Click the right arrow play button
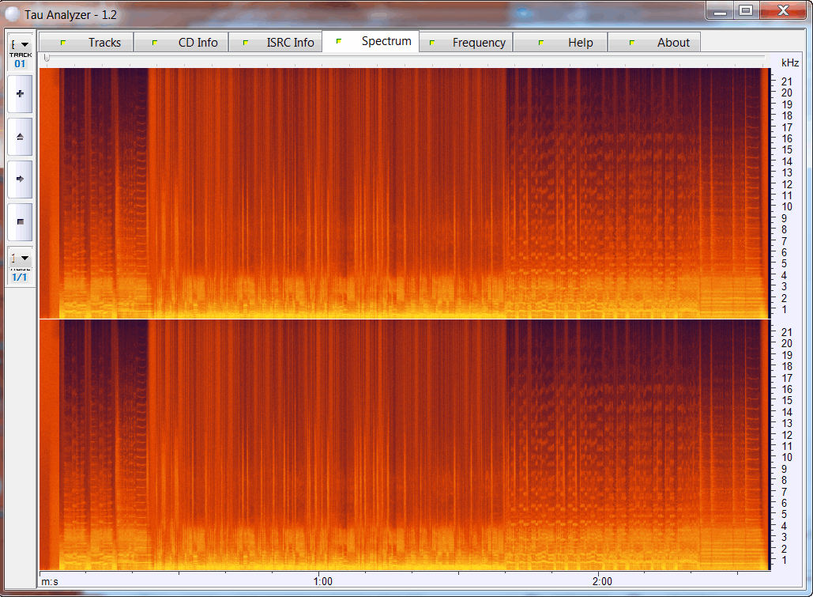The width and height of the screenshot is (813, 597). click(20, 179)
